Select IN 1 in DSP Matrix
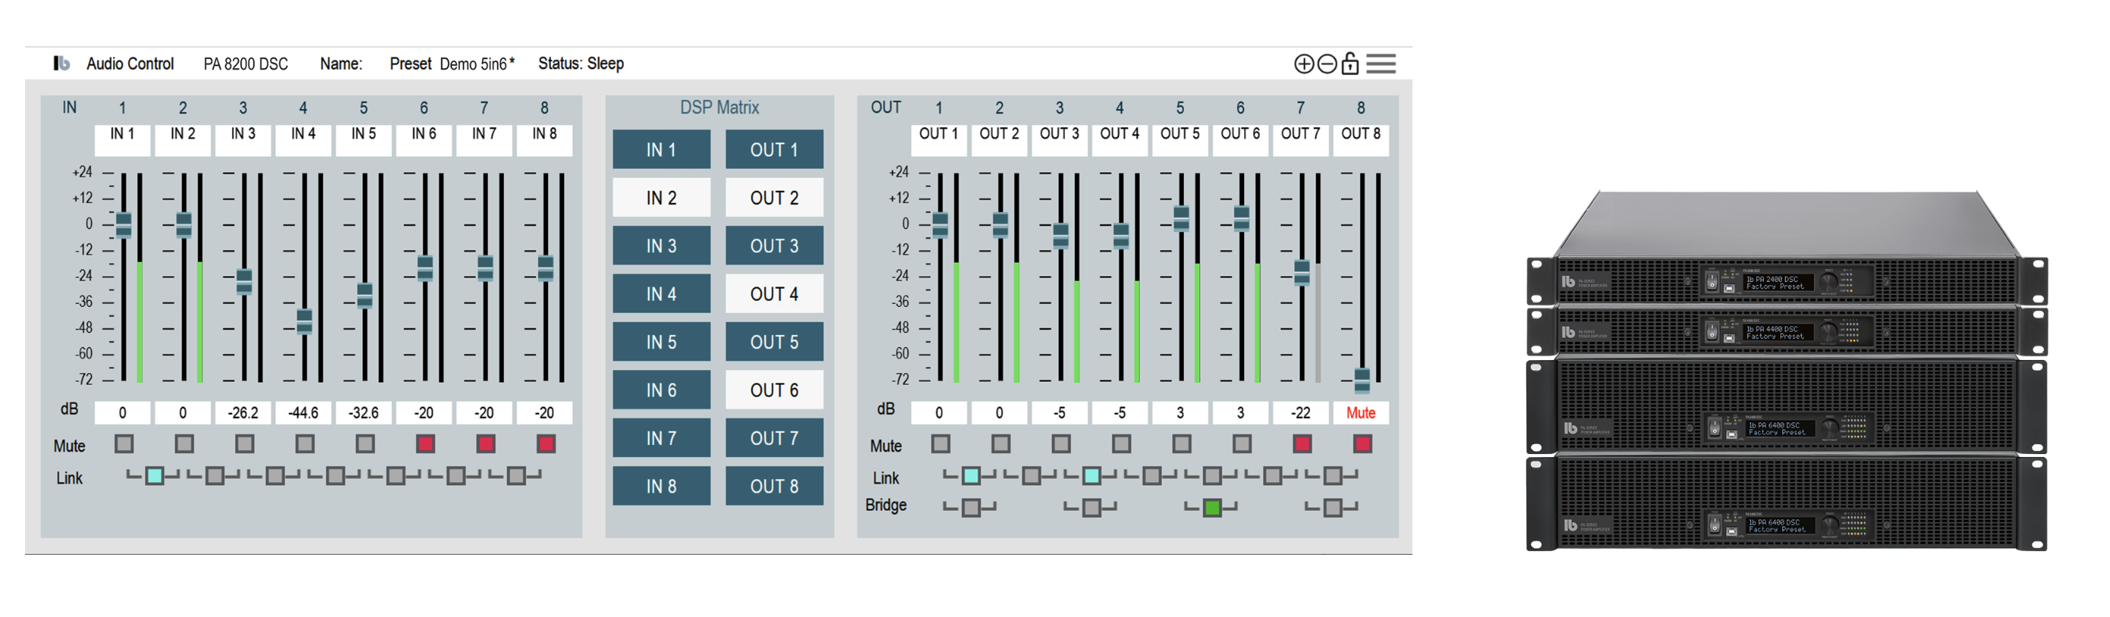Image resolution: width=2110 pixels, height=617 pixels. [x=661, y=150]
